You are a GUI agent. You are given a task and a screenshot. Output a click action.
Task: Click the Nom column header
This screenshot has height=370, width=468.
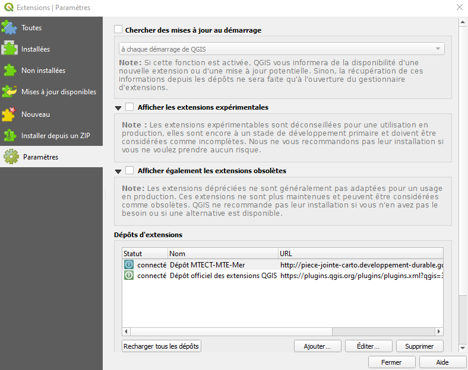223,254
